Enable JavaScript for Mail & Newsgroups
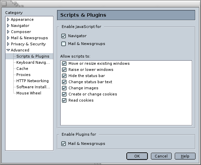 [64, 44]
